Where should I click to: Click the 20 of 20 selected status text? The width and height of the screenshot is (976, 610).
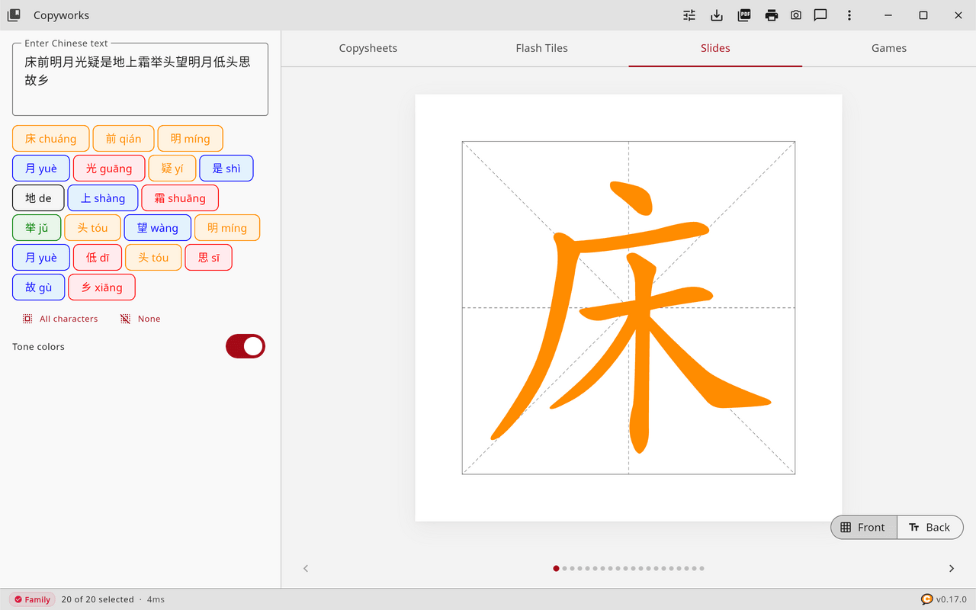[x=98, y=599]
